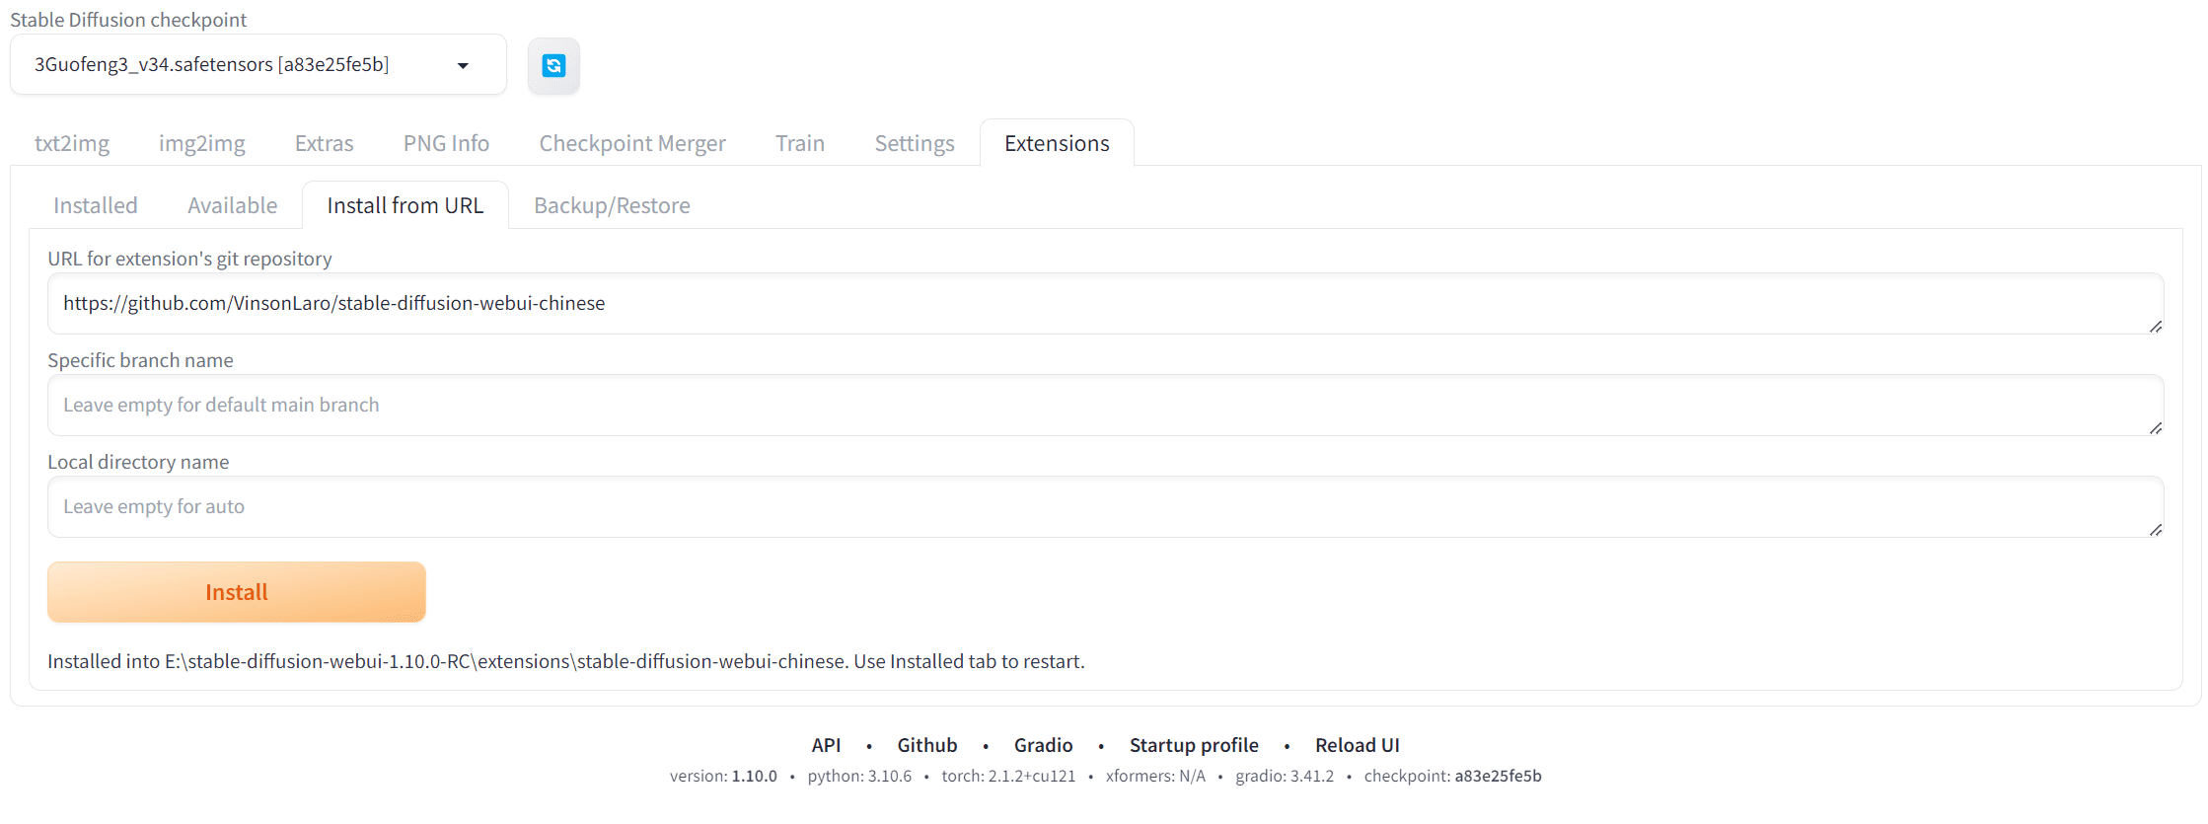2208x824 pixels.
Task: Switch to the txt2img tab
Action: (72, 143)
